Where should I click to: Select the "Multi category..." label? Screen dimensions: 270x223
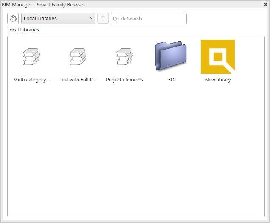pyautogui.click(x=31, y=80)
